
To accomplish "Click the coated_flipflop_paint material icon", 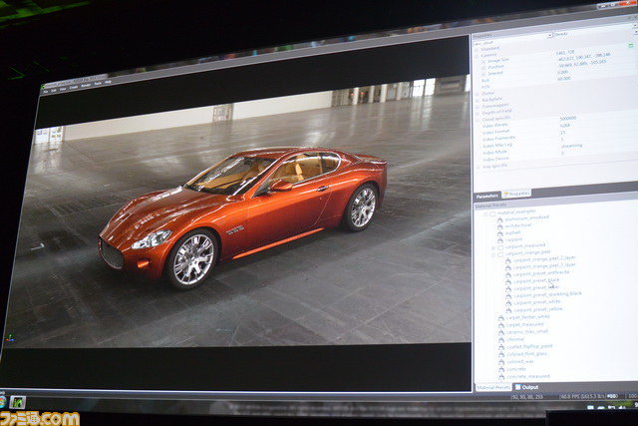I will tap(501, 347).
